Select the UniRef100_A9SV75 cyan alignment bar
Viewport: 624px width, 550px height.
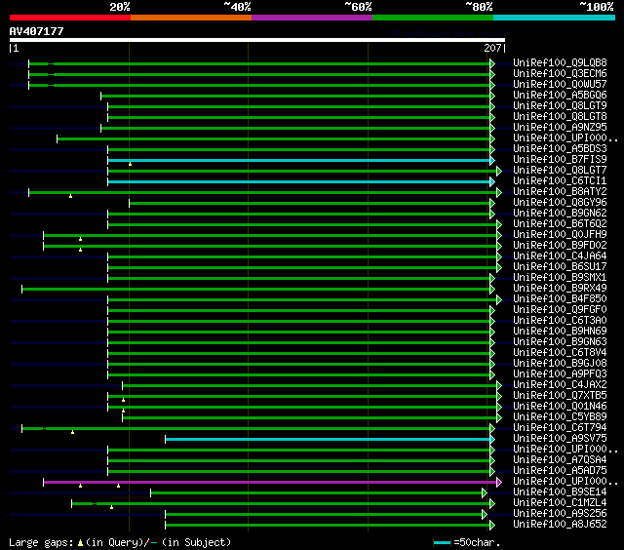point(328,439)
